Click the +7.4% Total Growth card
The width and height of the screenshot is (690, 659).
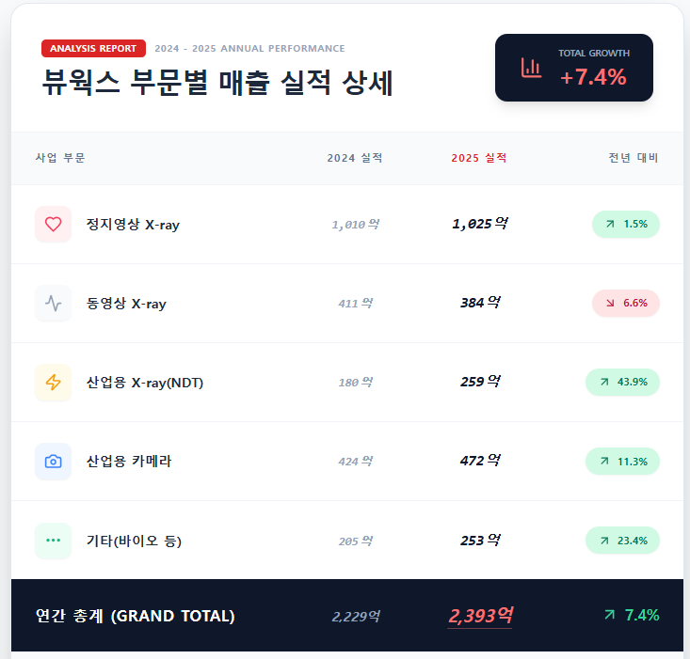point(574,68)
